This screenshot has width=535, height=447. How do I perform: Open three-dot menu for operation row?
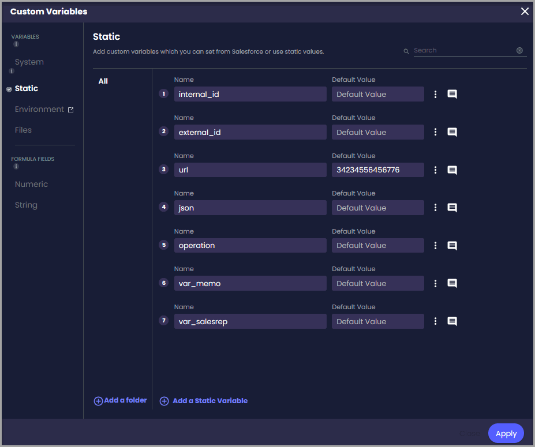tap(435, 246)
